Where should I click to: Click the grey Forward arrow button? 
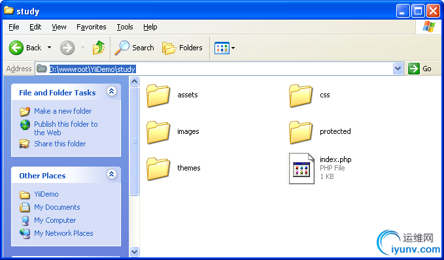click(x=67, y=48)
